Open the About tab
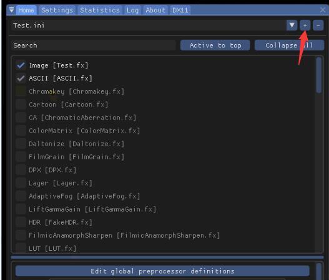 pyautogui.click(x=155, y=10)
